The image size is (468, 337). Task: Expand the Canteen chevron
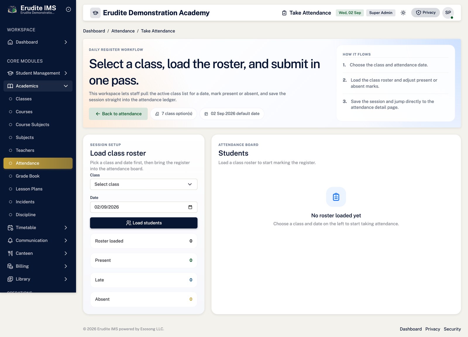point(66,253)
